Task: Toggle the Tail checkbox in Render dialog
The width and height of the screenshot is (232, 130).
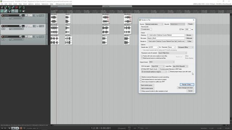Action: coord(180,29)
